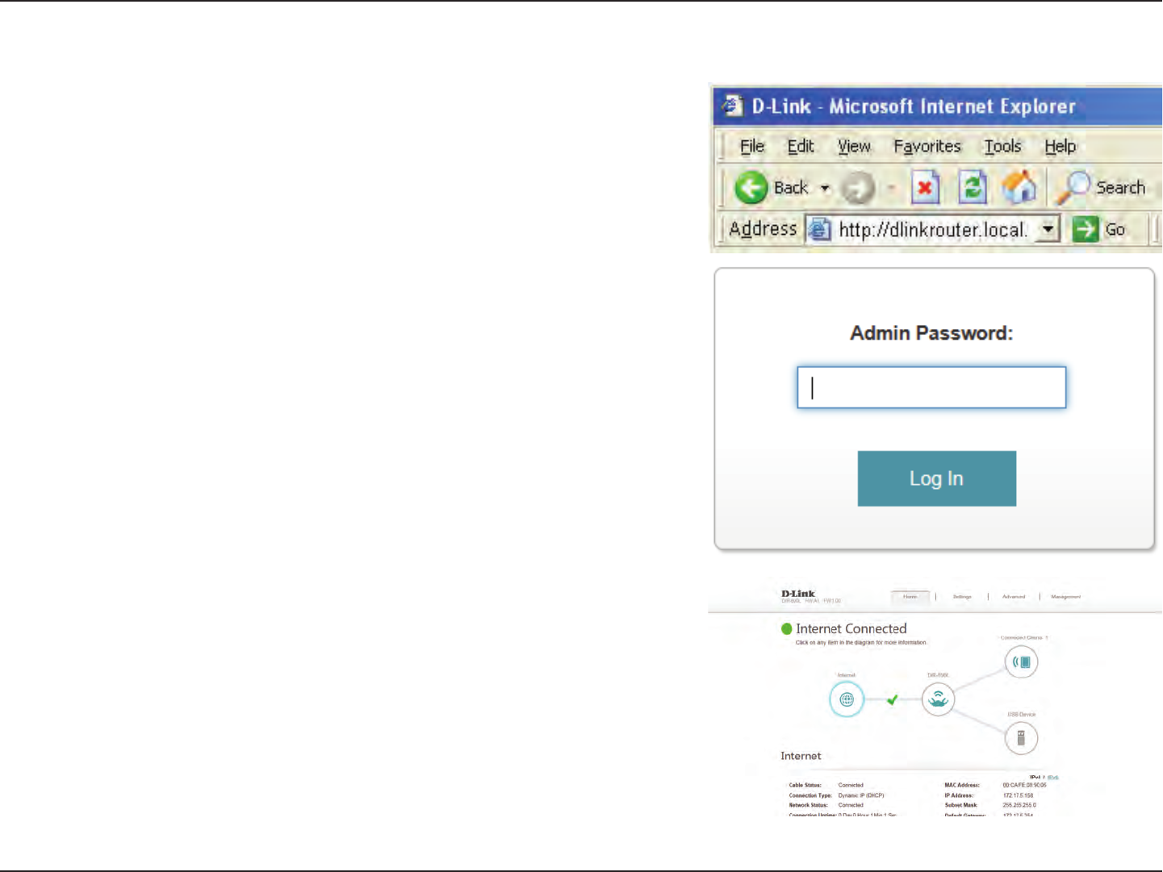Screen dimensions: 1163x872
Task: Click the Internet globe icon in diagram
Action: [x=847, y=699]
